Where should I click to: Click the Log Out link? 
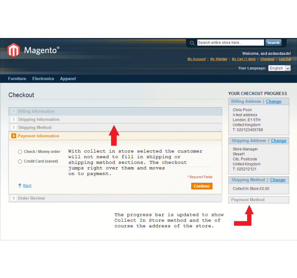point(285,59)
